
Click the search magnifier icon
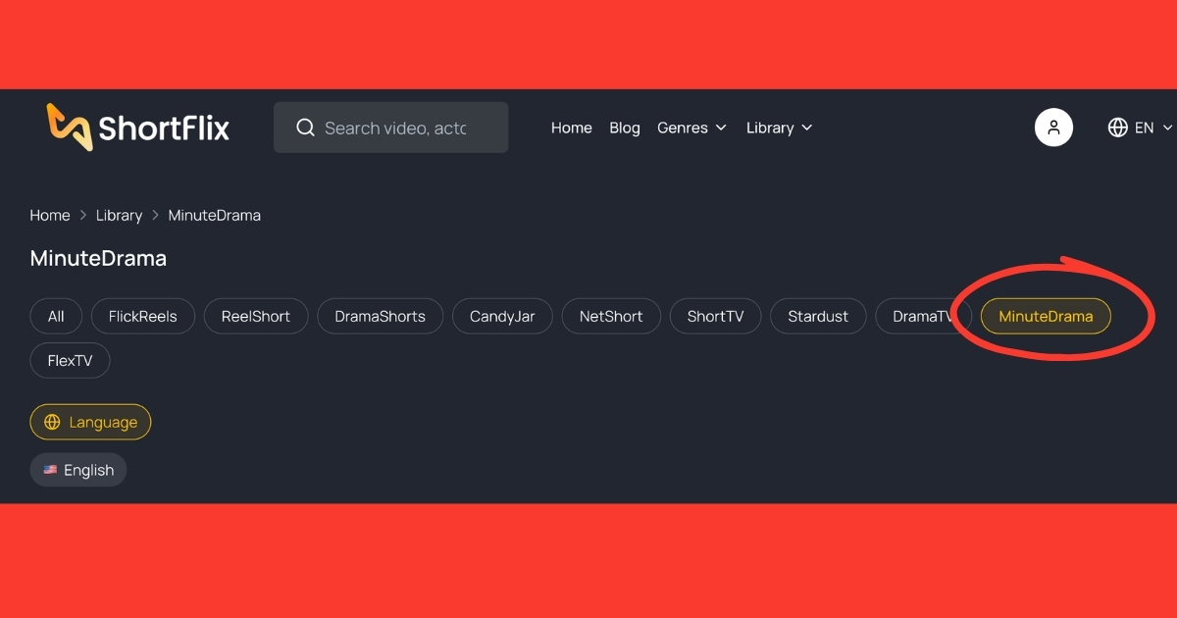tap(305, 128)
